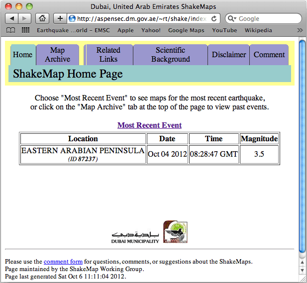This screenshot has width=307, height=283.
Task: Click the ShakeMap Home Page heading
Action: 68,74
